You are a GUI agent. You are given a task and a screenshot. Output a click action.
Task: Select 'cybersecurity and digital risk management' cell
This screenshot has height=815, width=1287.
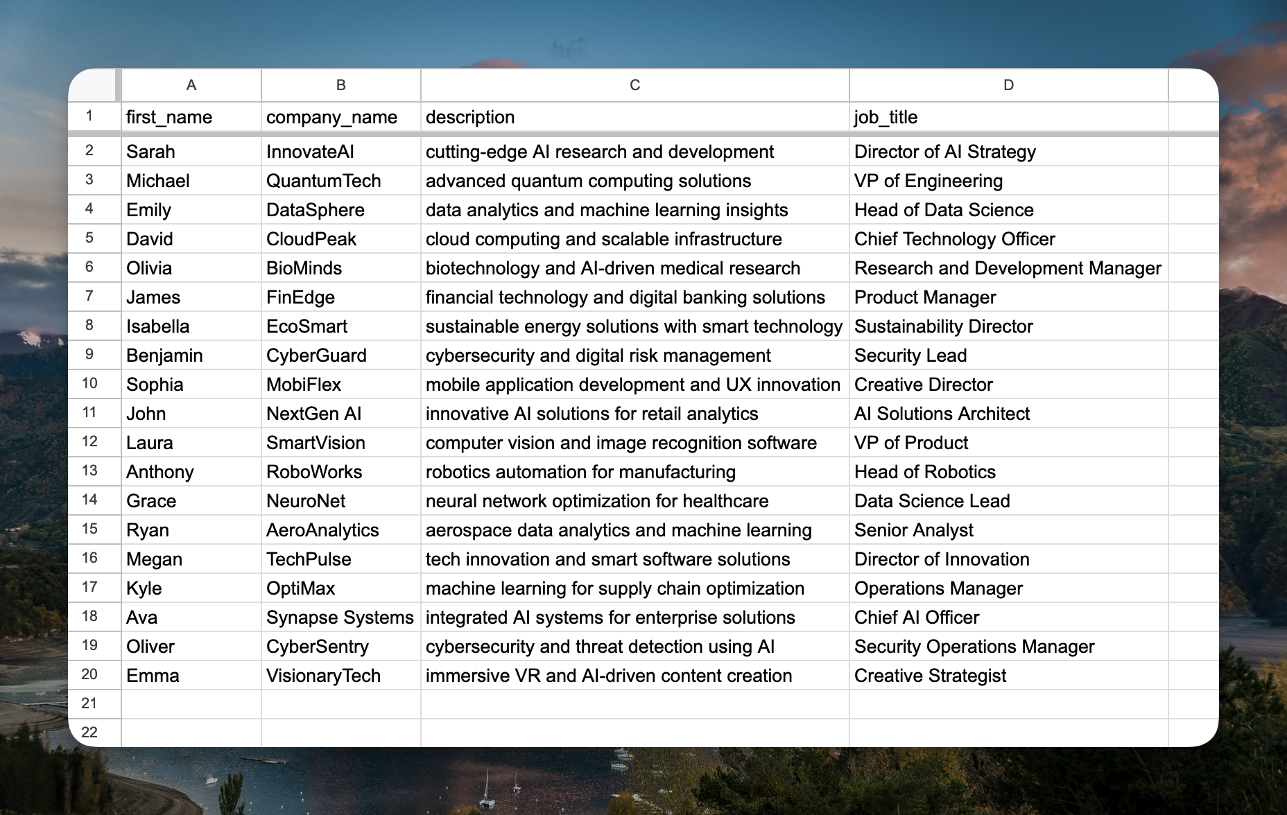(x=635, y=355)
